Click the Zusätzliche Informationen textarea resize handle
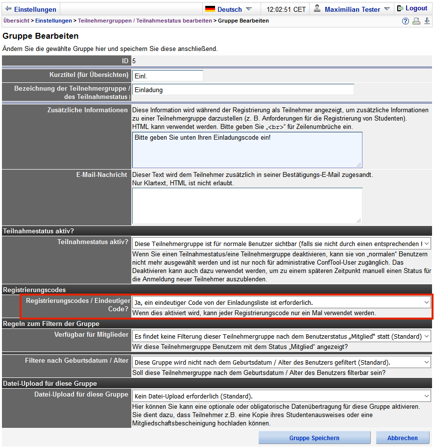The image size is (434, 447). (359, 165)
